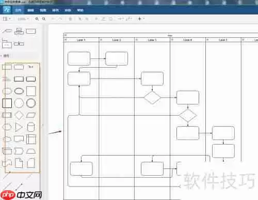Click the line color pencil icon
The width and height of the screenshot is (258, 200).
point(103,19)
